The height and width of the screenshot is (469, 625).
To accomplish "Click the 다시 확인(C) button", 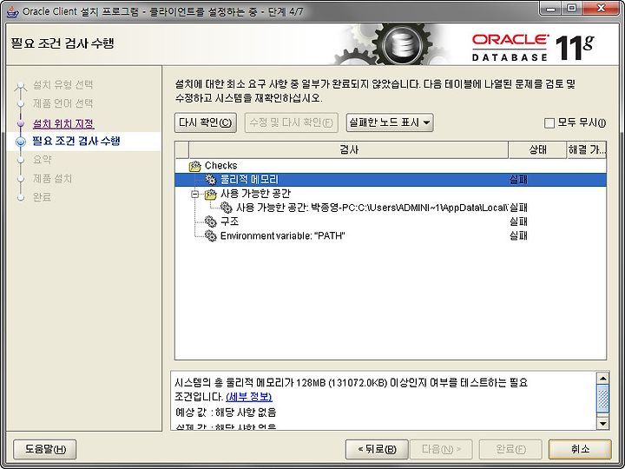I will point(205,122).
